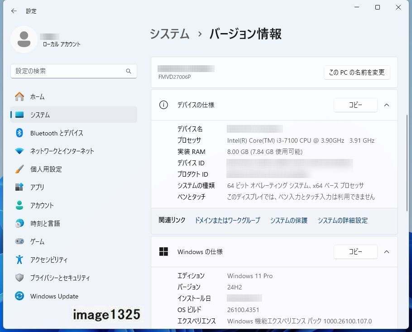
Task: Click the paintbrush personalization icon
Action: tap(19, 169)
